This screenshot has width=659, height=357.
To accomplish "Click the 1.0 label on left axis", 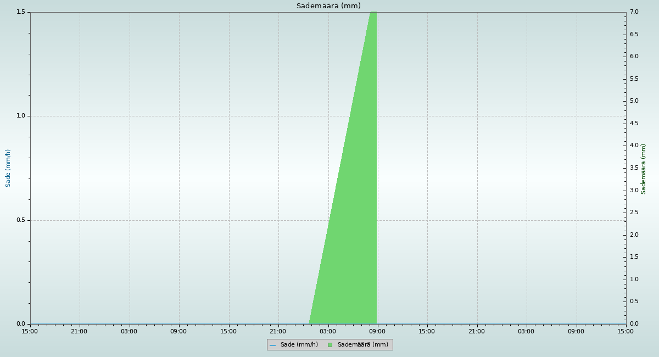I will click(21, 116).
